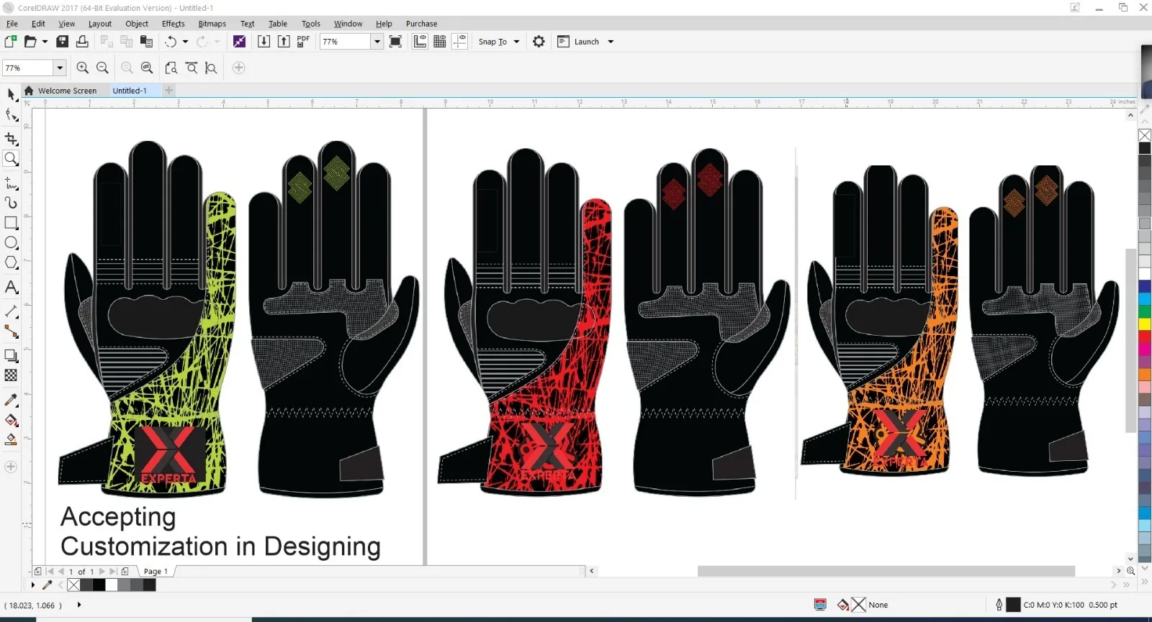
Task: Expand the document palette flyout arrow
Action: coord(33,585)
